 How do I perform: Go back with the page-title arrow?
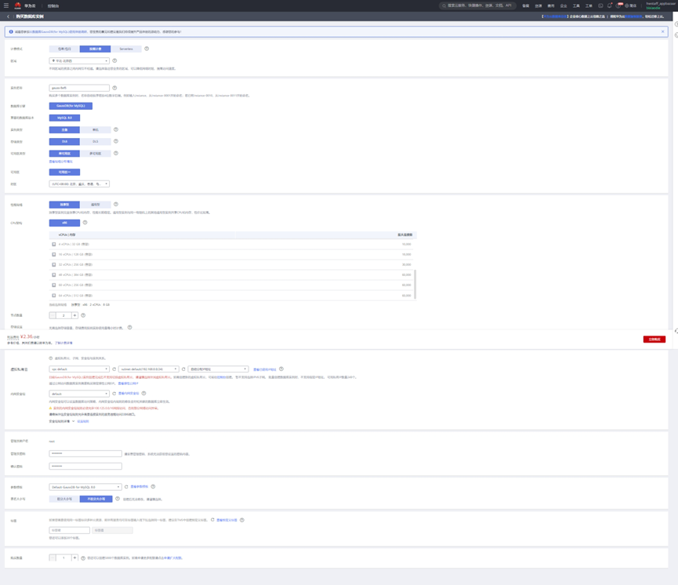pyautogui.click(x=8, y=16)
